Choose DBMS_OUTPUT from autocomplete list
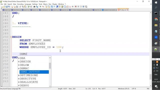 coord(34,72)
